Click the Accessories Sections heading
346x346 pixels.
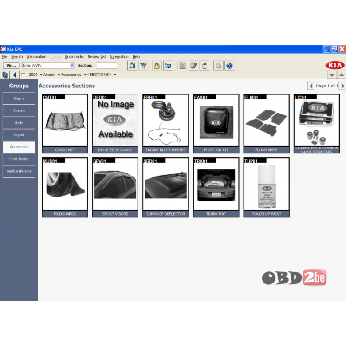pos(67,86)
